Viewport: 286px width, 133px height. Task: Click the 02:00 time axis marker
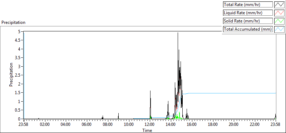point(45,125)
